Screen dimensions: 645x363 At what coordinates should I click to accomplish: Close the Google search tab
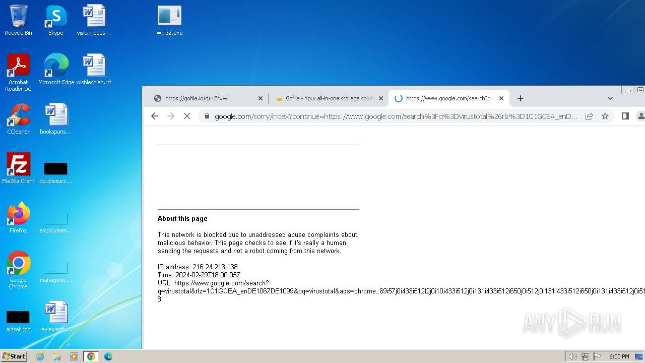pos(501,98)
